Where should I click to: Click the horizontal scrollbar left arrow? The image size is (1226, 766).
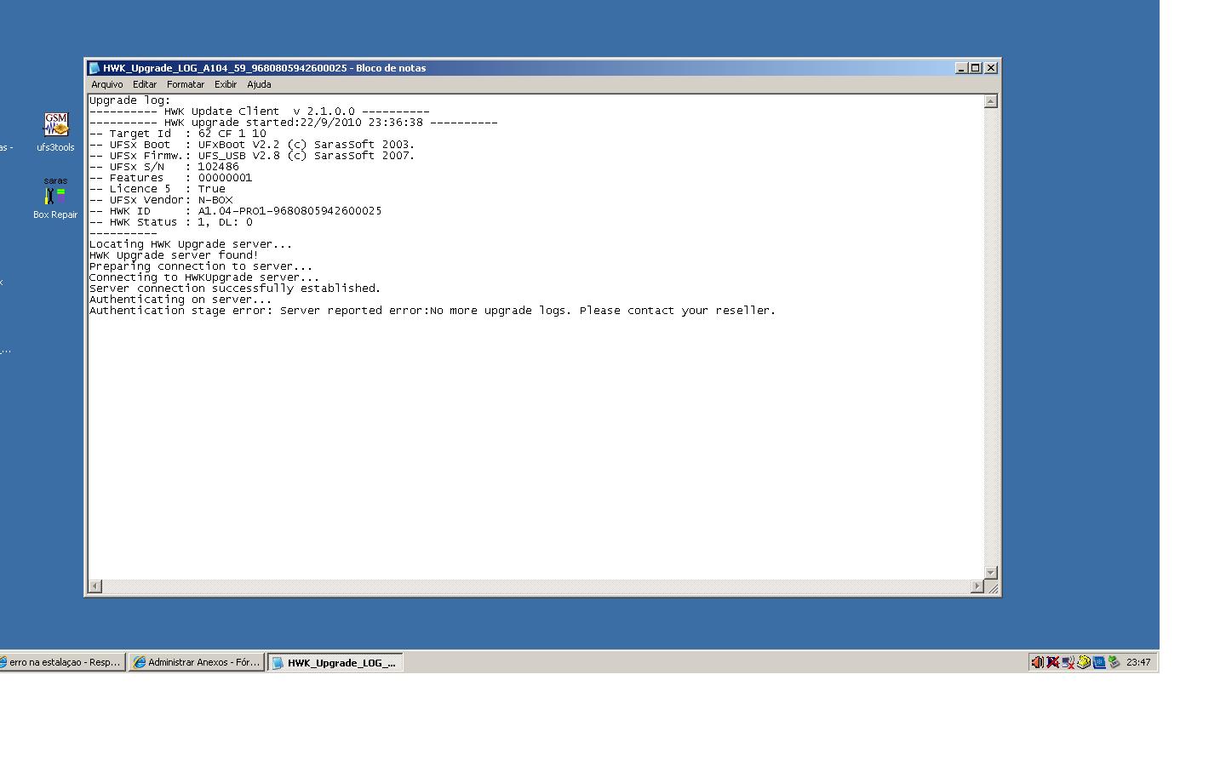pos(95,586)
